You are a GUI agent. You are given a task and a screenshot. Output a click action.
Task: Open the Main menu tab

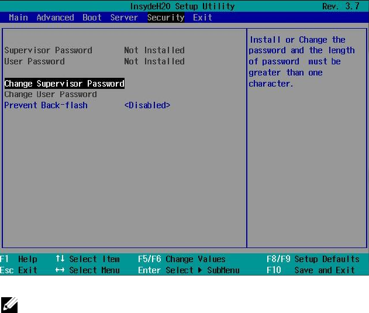point(18,18)
